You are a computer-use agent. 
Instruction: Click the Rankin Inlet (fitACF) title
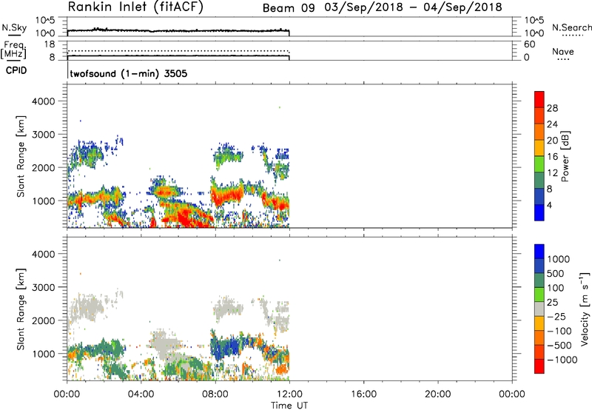coord(135,7)
